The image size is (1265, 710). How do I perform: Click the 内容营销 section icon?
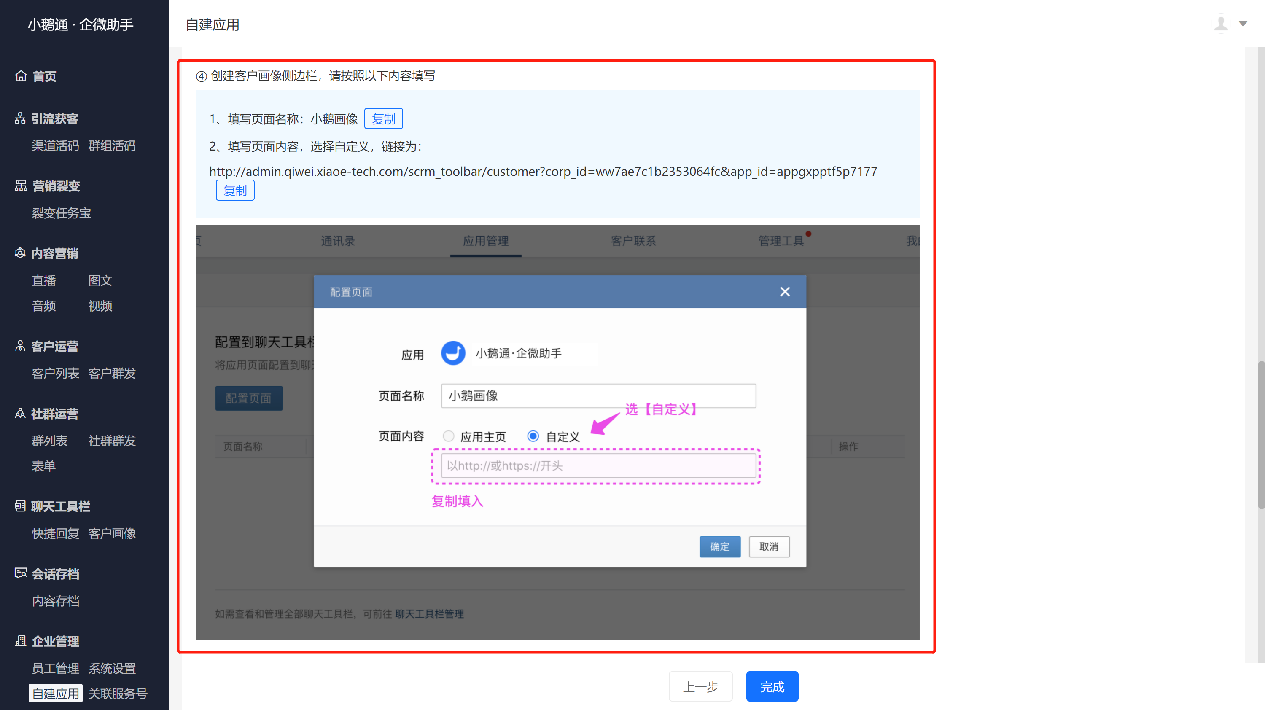[20, 253]
